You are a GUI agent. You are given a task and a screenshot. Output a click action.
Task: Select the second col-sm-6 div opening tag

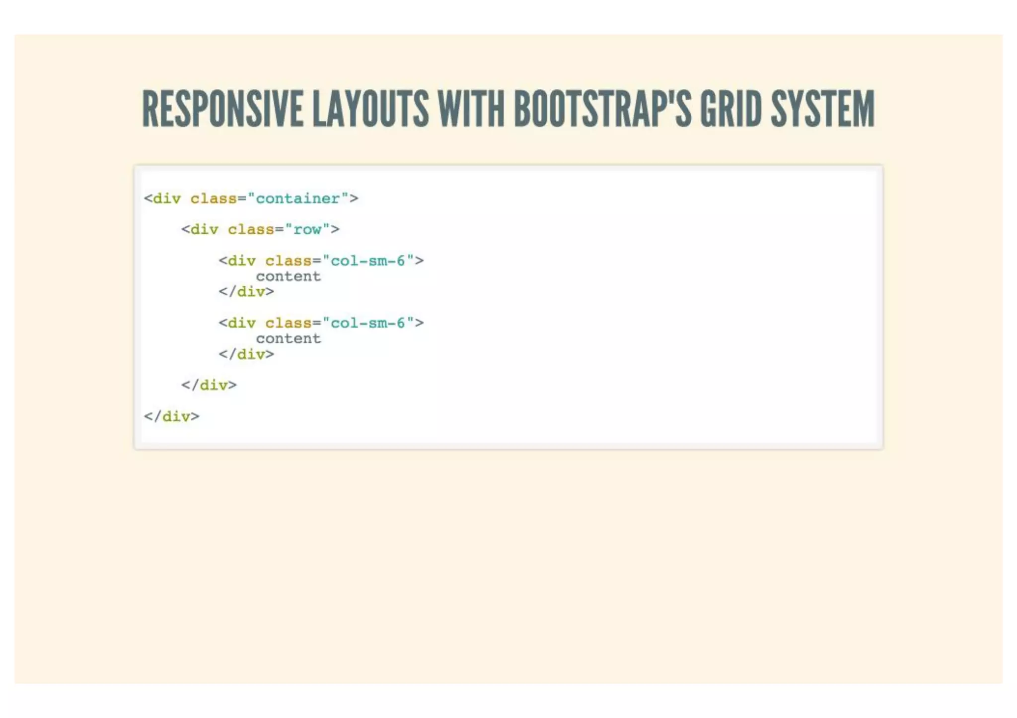(321, 323)
